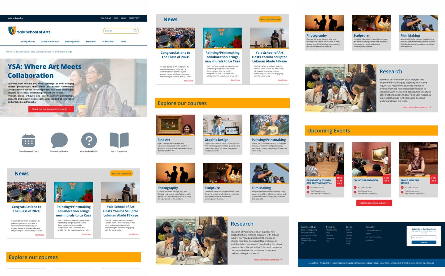Open Arts, Humanities and Social Sciences breadcrumb
This screenshot has height=276, width=445.
pyautogui.click(x=33, y=52)
